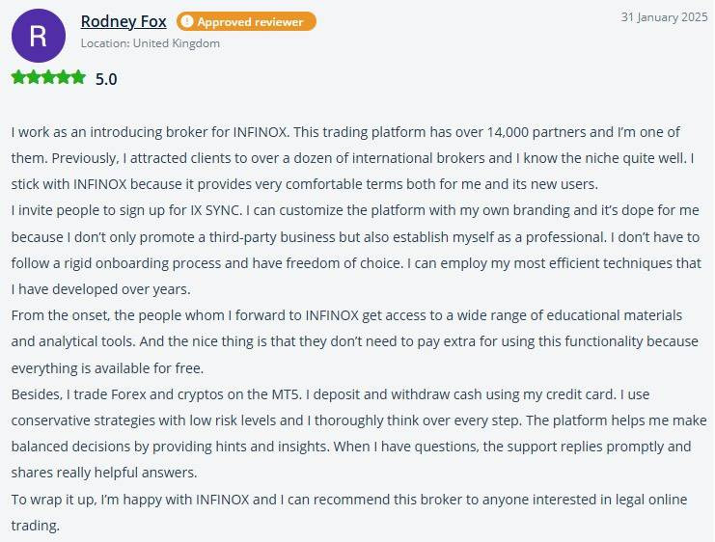Select the fifth green rating star
This screenshot has height=542, width=715.
coord(78,78)
